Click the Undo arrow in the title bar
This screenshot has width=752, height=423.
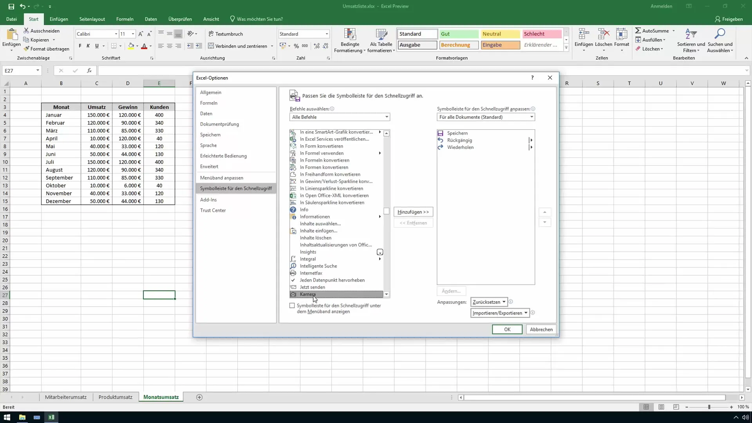(x=23, y=6)
